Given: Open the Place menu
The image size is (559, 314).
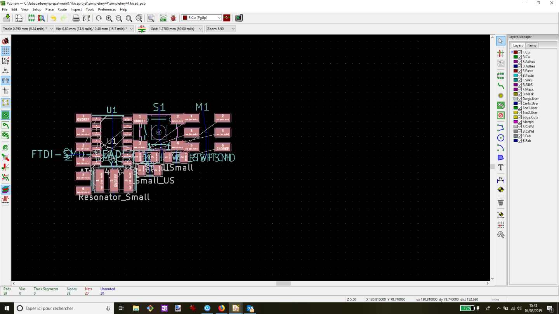Looking at the screenshot, I should pos(49,9).
